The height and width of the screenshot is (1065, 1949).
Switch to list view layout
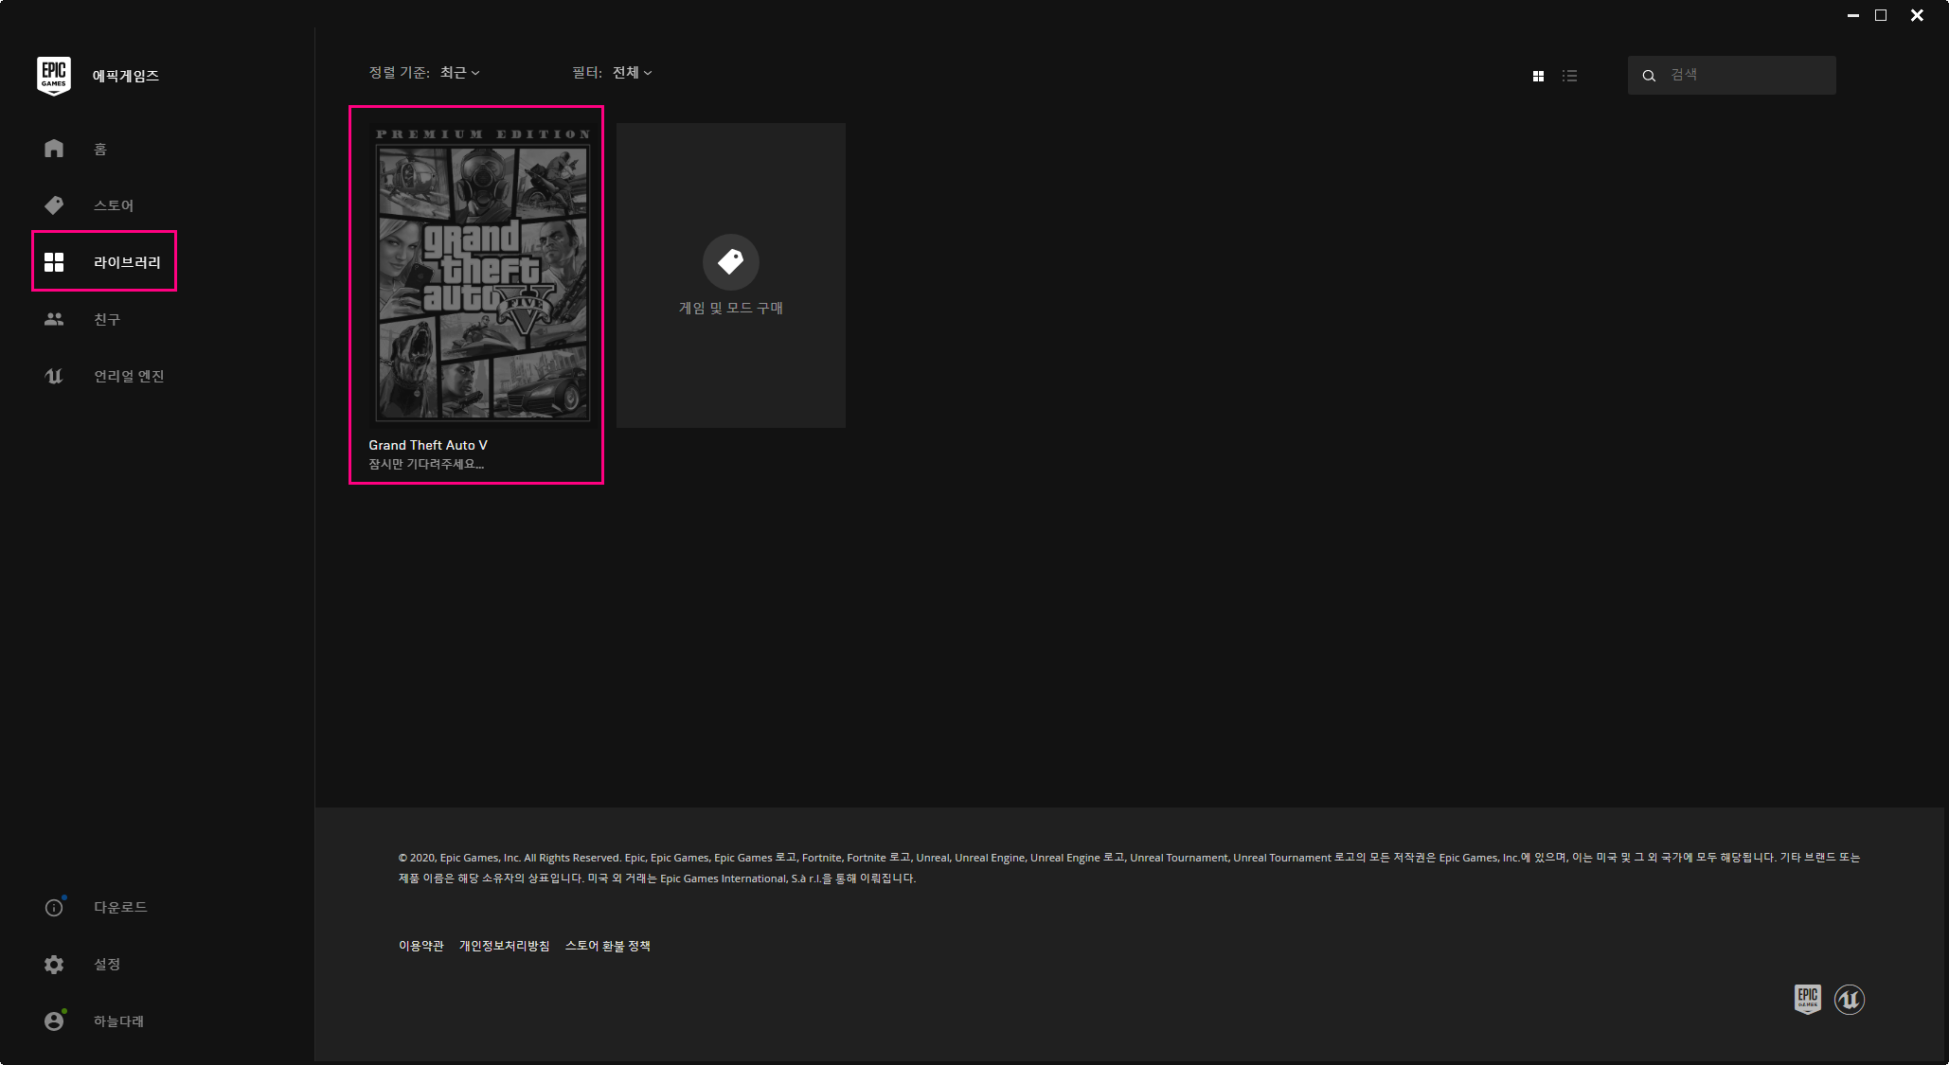(1569, 76)
